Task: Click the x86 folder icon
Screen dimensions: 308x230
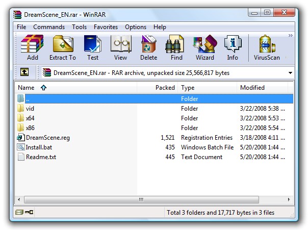Action: (20, 127)
